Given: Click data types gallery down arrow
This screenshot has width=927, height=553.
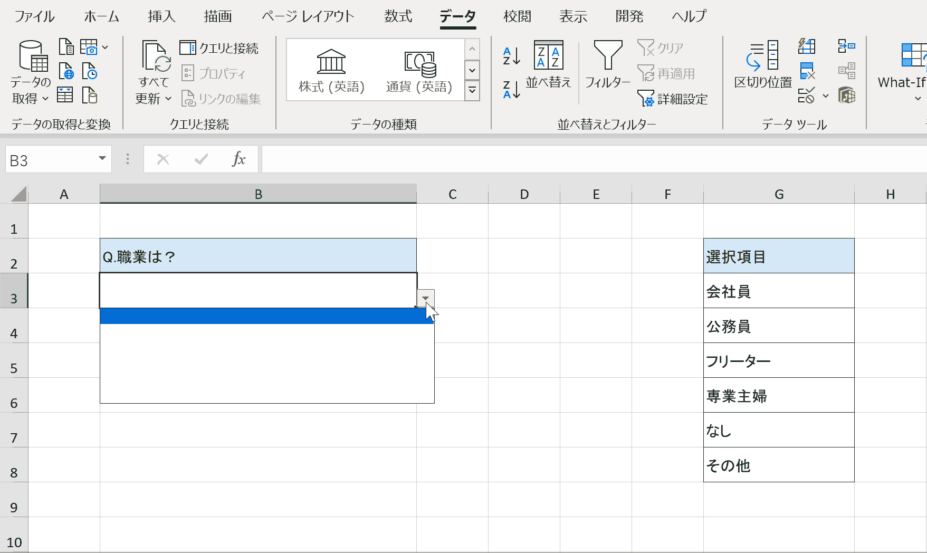Looking at the screenshot, I should pos(472,70).
